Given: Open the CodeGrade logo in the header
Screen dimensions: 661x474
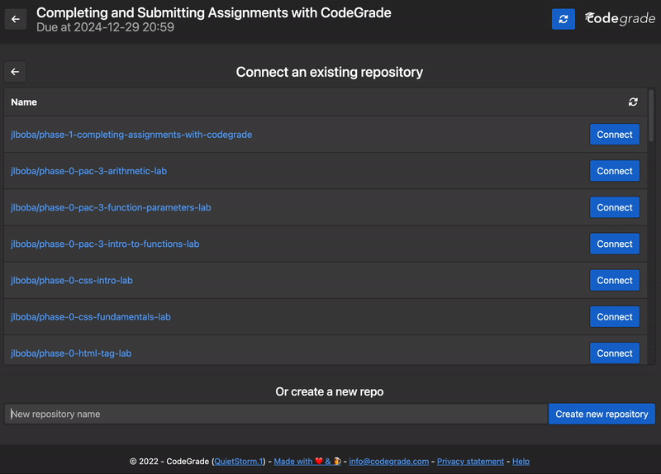Looking at the screenshot, I should coord(620,18).
